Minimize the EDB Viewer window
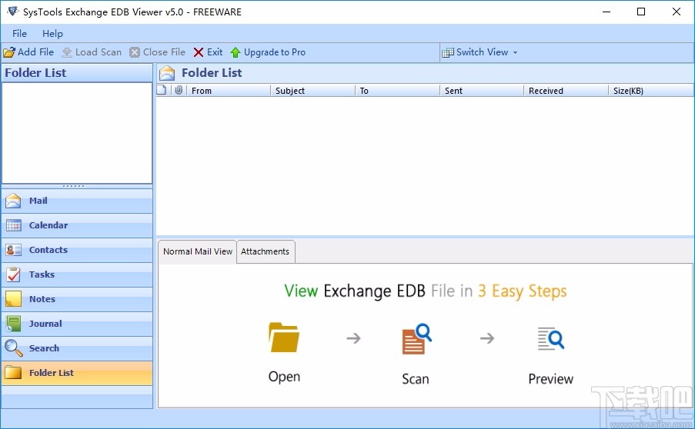 [x=606, y=12]
